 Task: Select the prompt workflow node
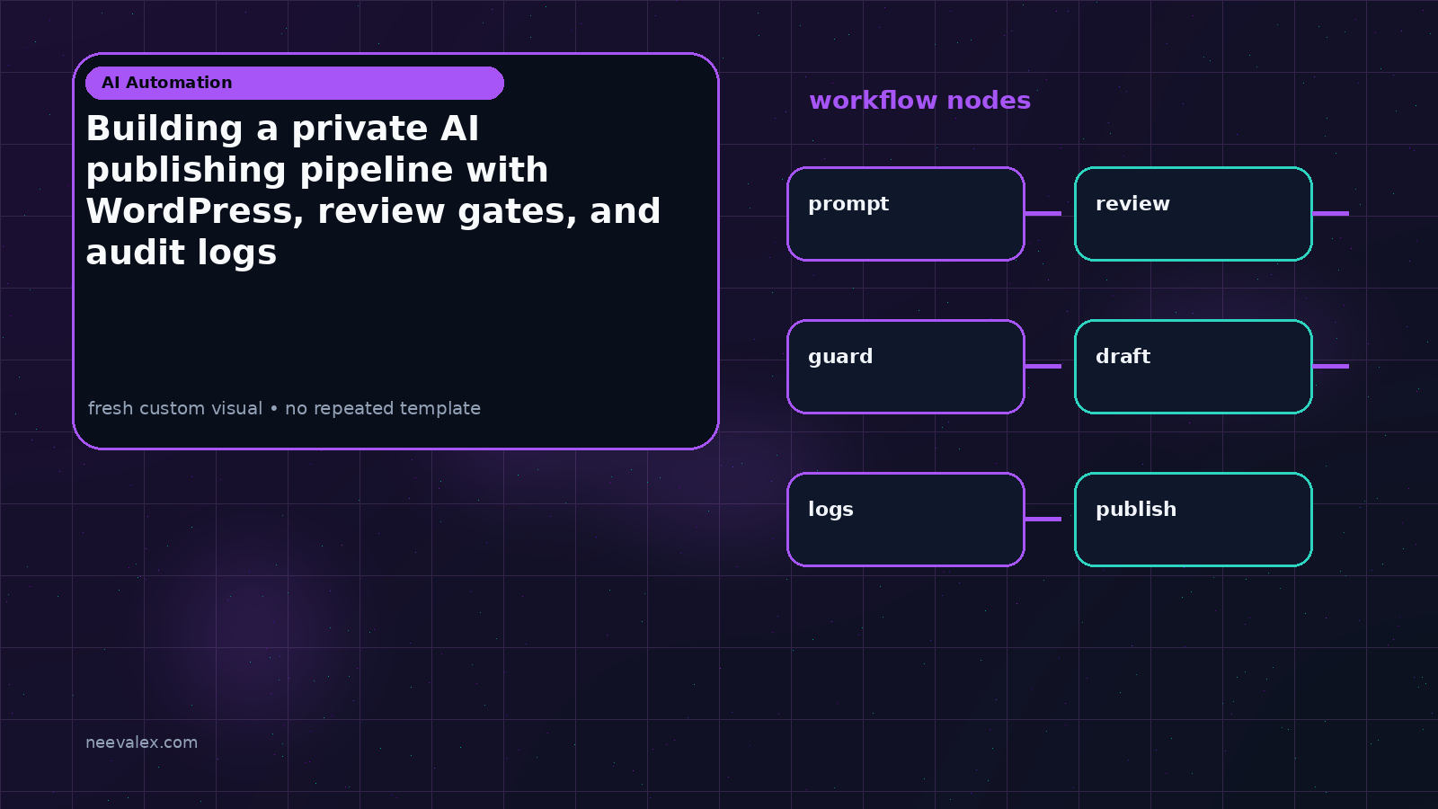tap(906, 214)
